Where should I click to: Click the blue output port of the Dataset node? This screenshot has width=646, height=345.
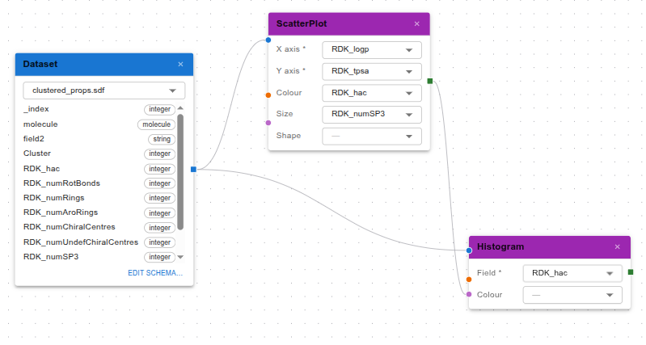193,169
